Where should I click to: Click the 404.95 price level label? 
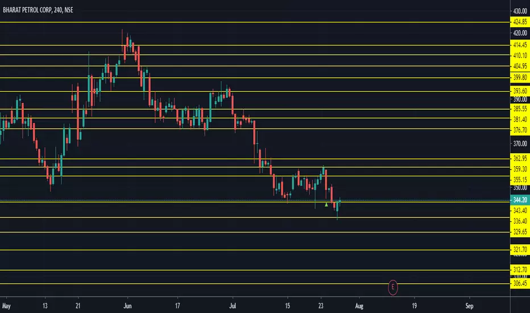coord(520,66)
